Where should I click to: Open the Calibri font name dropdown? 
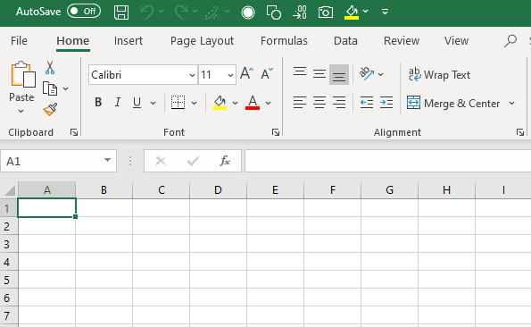click(x=192, y=75)
